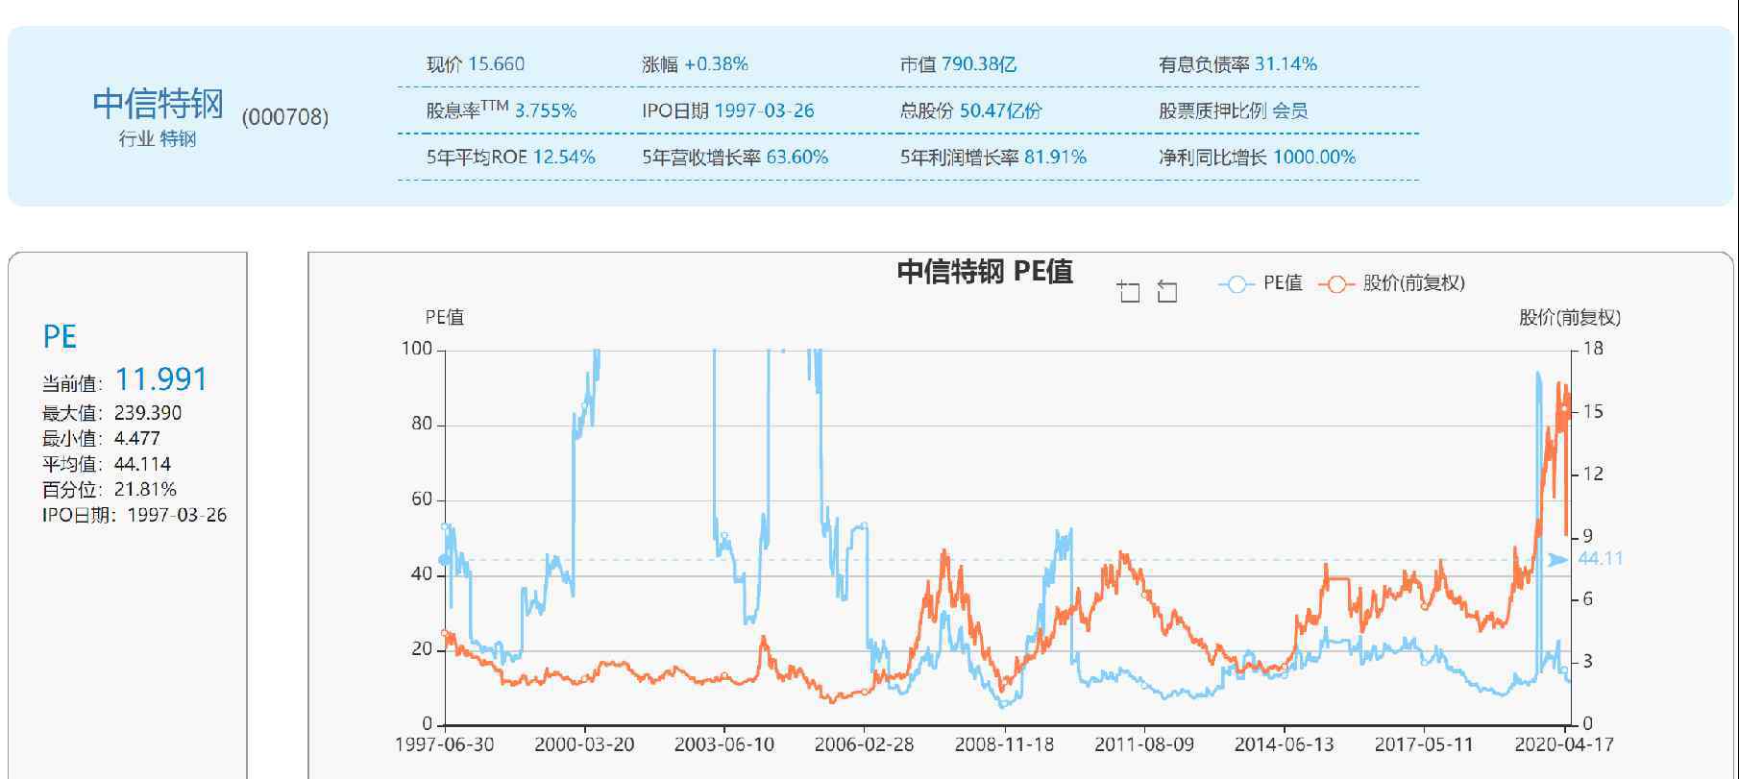Image resolution: width=1739 pixels, height=779 pixels.
Task: Click the current price value 15.660
Action: coord(496,64)
